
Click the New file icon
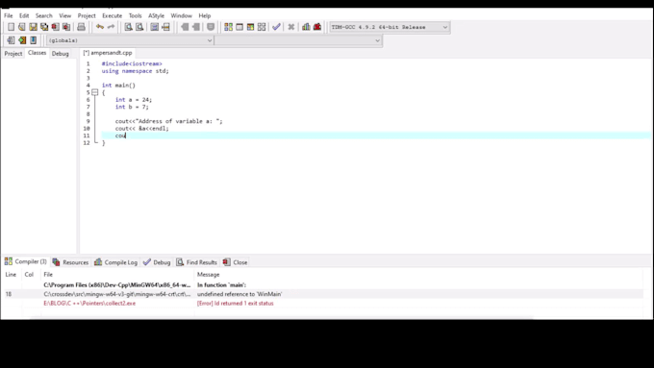11,27
